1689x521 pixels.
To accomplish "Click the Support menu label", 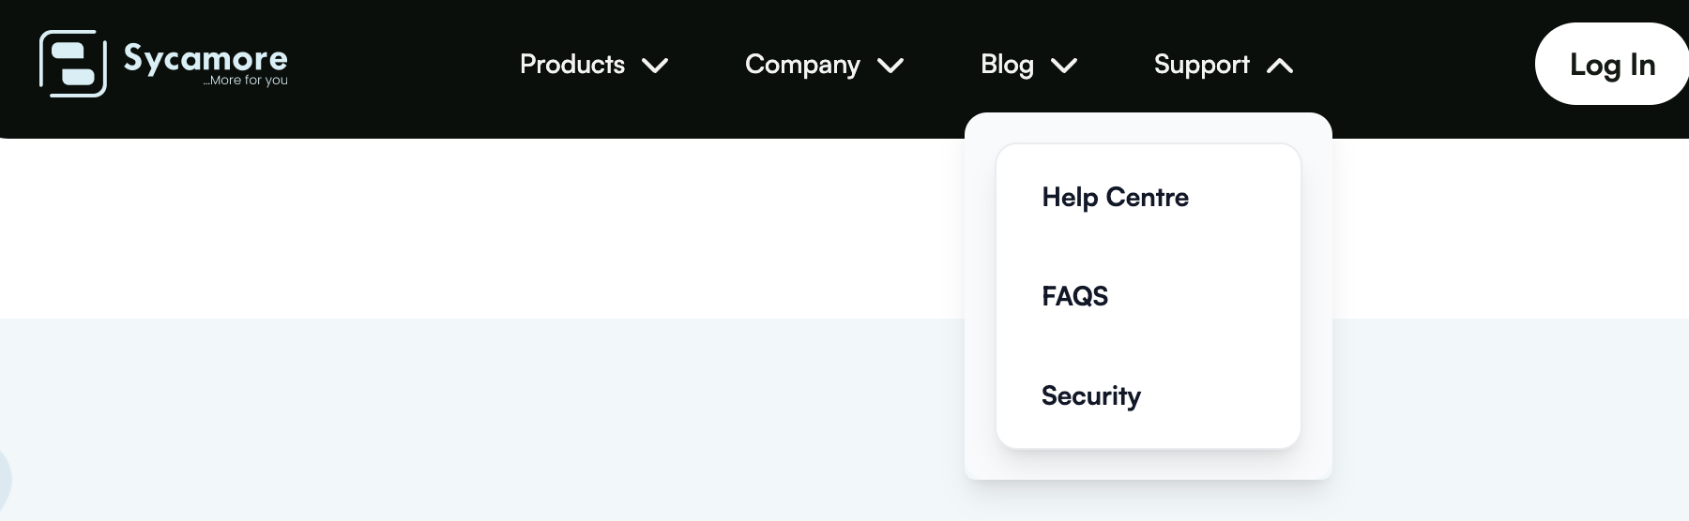I will coord(1201,65).
